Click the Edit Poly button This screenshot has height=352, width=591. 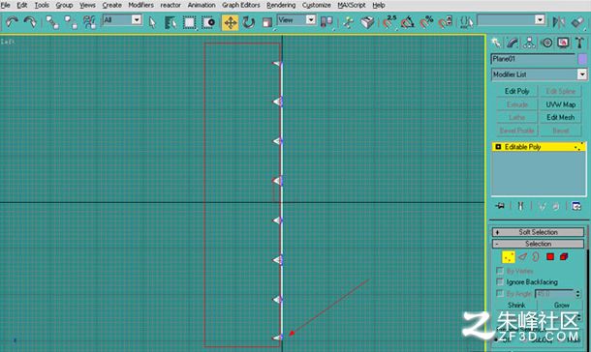coord(516,91)
